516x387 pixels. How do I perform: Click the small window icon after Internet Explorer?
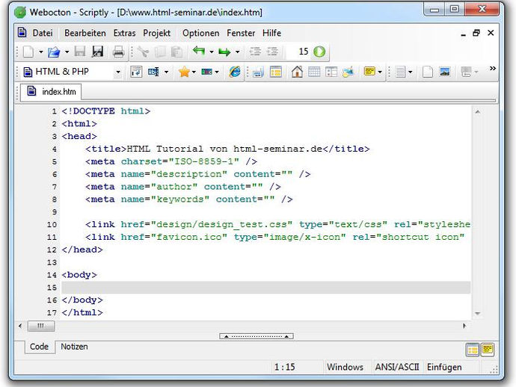(x=258, y=72)
